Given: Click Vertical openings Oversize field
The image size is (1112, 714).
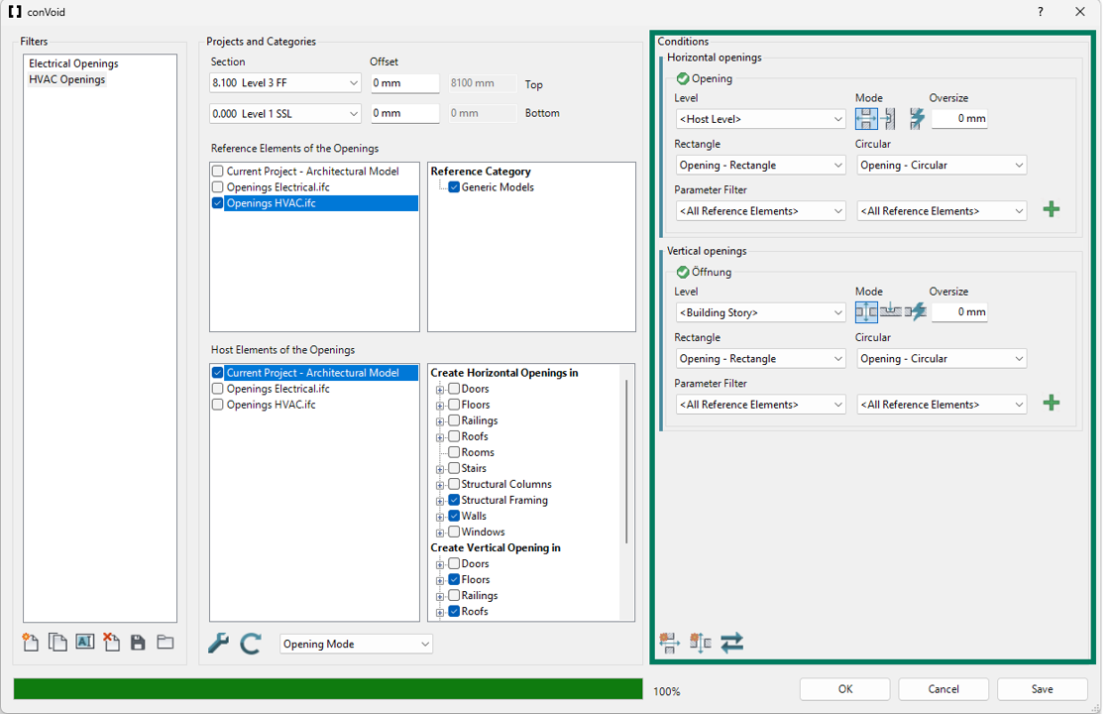Looking at the screenshot, I should tap(959, 312).
